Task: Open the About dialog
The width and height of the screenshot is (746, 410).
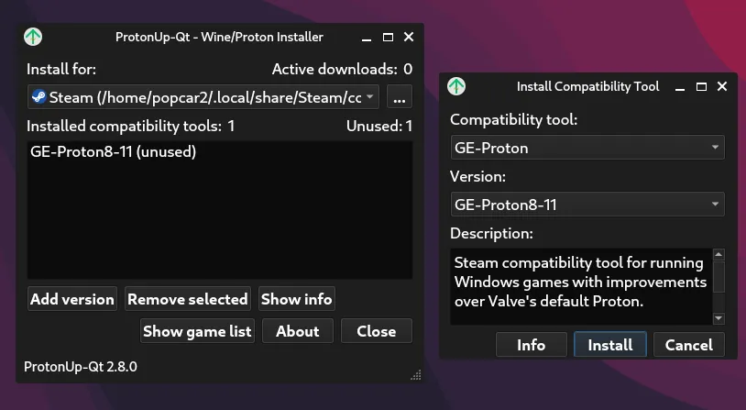Action: point(298,331)
